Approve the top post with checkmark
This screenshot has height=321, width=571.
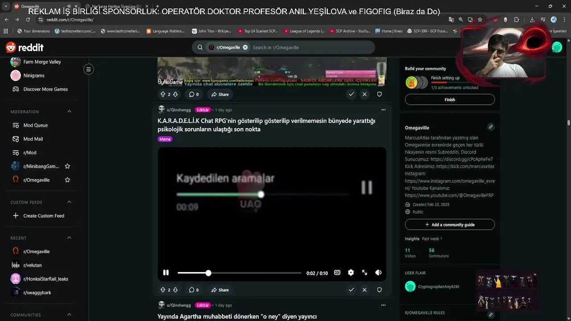352,94
